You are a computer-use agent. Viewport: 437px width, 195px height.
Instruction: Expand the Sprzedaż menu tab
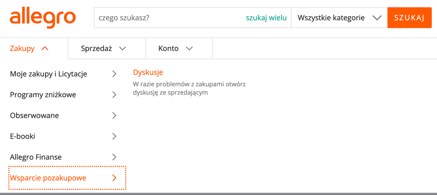107,48
